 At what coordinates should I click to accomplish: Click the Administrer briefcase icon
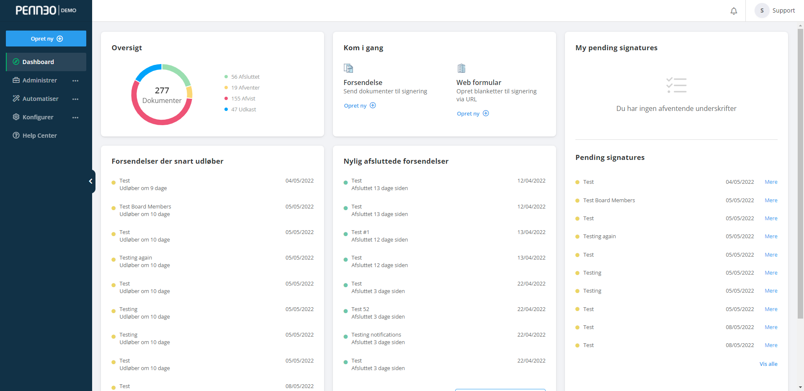point(16,80)
